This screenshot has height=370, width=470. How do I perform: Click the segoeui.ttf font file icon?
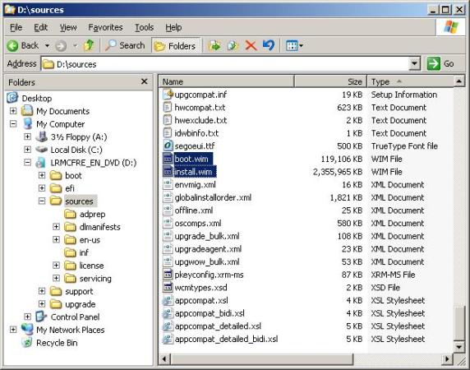click(x=168, y=146)
